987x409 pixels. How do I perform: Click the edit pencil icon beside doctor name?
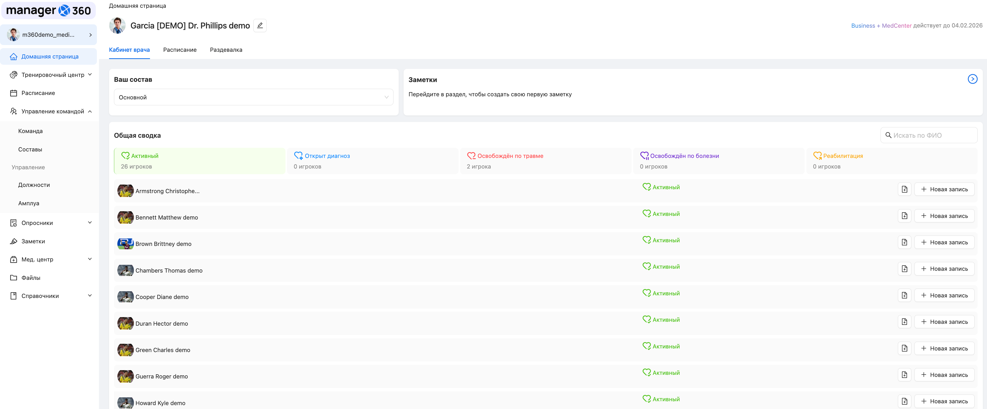[260, 26]
